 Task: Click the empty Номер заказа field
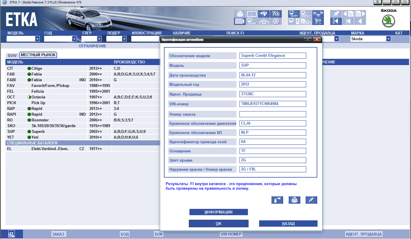point(273,114)
